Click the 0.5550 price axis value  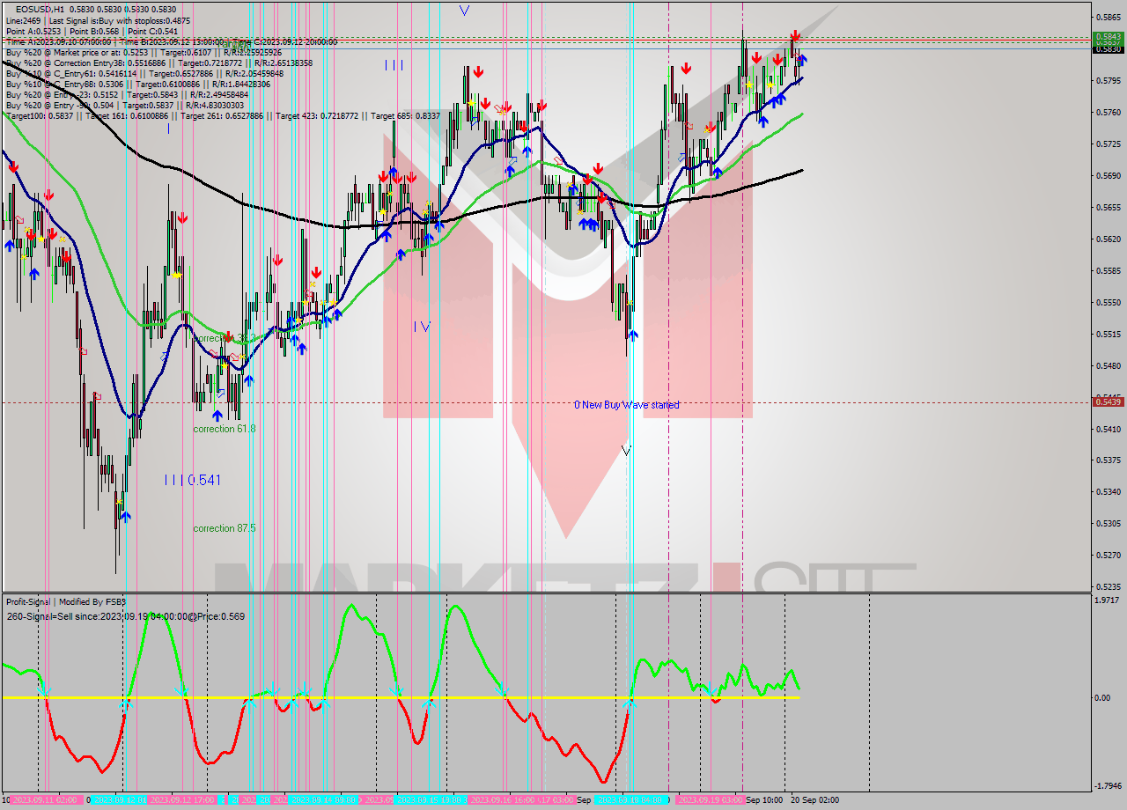pyautogui.click(x=1108, y=303)
